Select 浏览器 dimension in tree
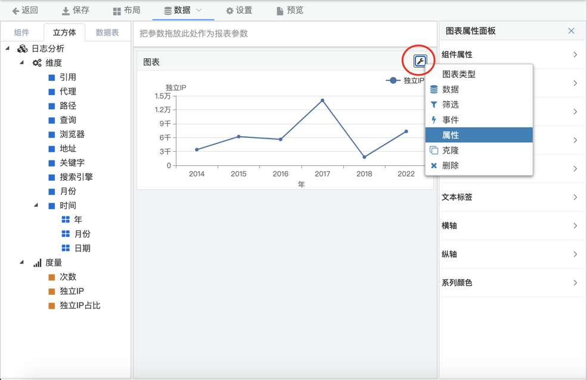 [x=72, y=134]
